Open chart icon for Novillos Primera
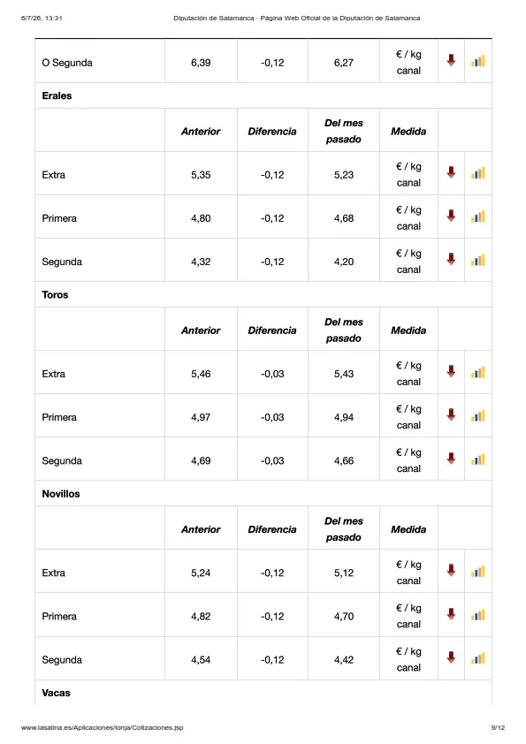526x744 pixels. pyautogui.click(x=478, y=614)
